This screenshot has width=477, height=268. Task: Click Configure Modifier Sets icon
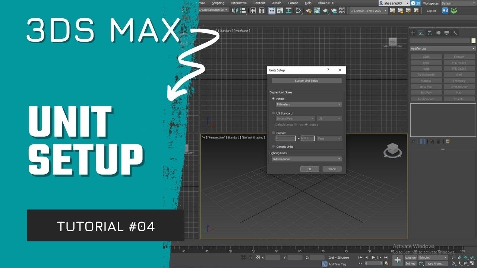(448, 141)
